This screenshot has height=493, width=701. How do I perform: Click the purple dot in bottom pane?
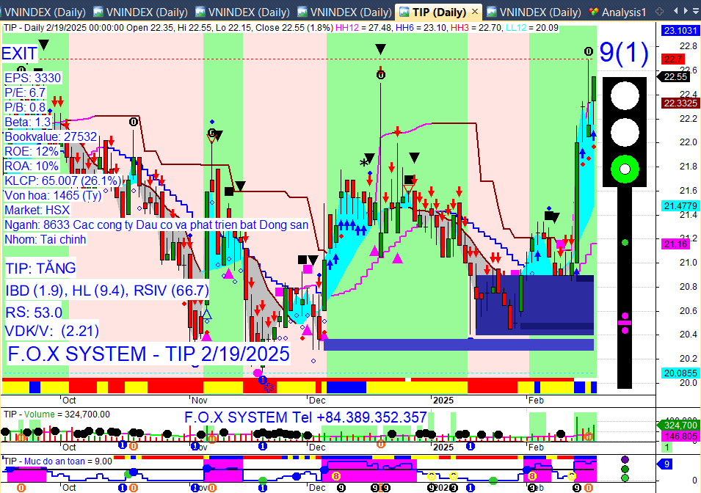coord(625,459)
